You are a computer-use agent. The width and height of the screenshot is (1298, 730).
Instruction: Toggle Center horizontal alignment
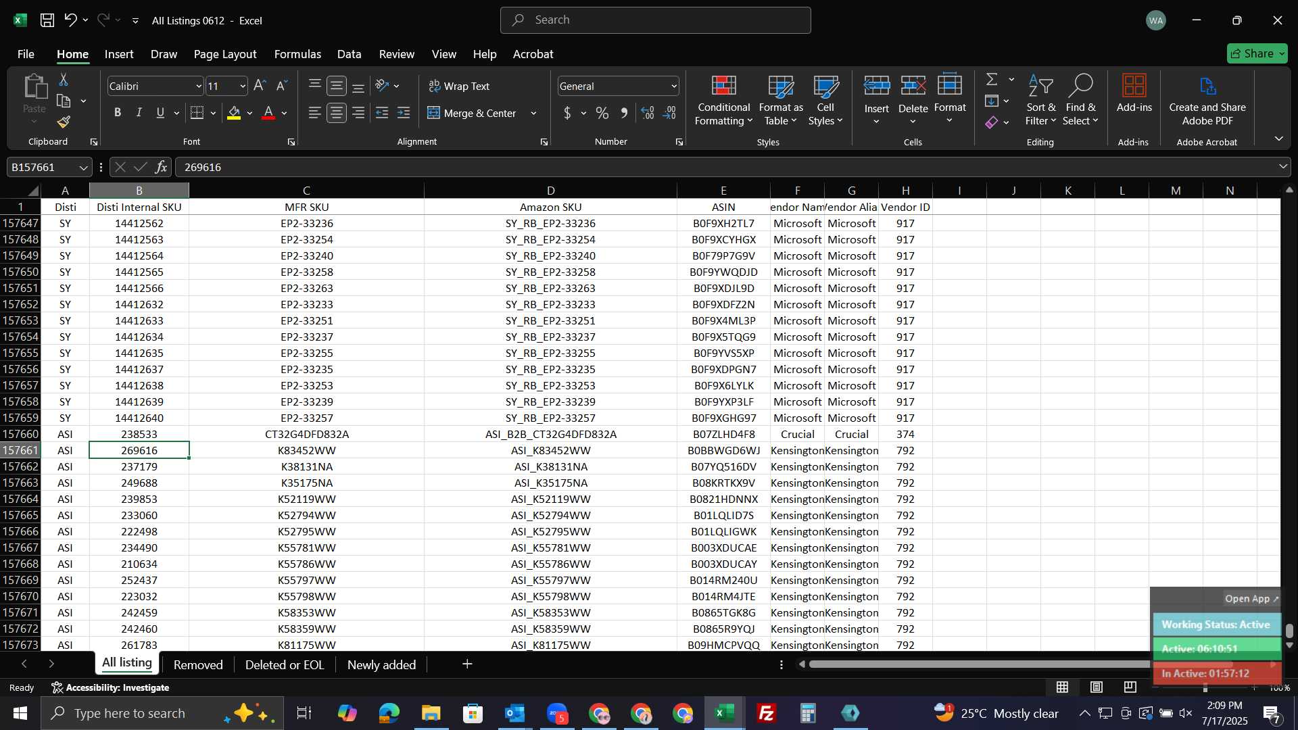(x=337, y=113)
